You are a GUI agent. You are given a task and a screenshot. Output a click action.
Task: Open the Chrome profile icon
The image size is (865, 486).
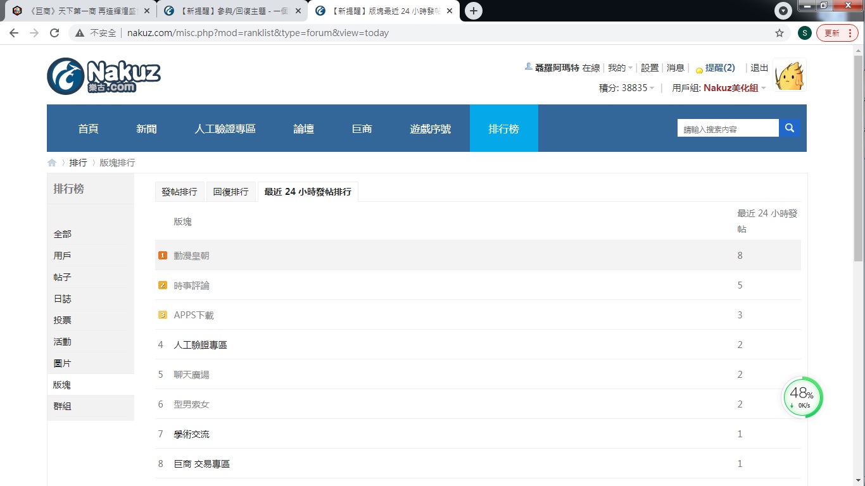pos(804,33)
